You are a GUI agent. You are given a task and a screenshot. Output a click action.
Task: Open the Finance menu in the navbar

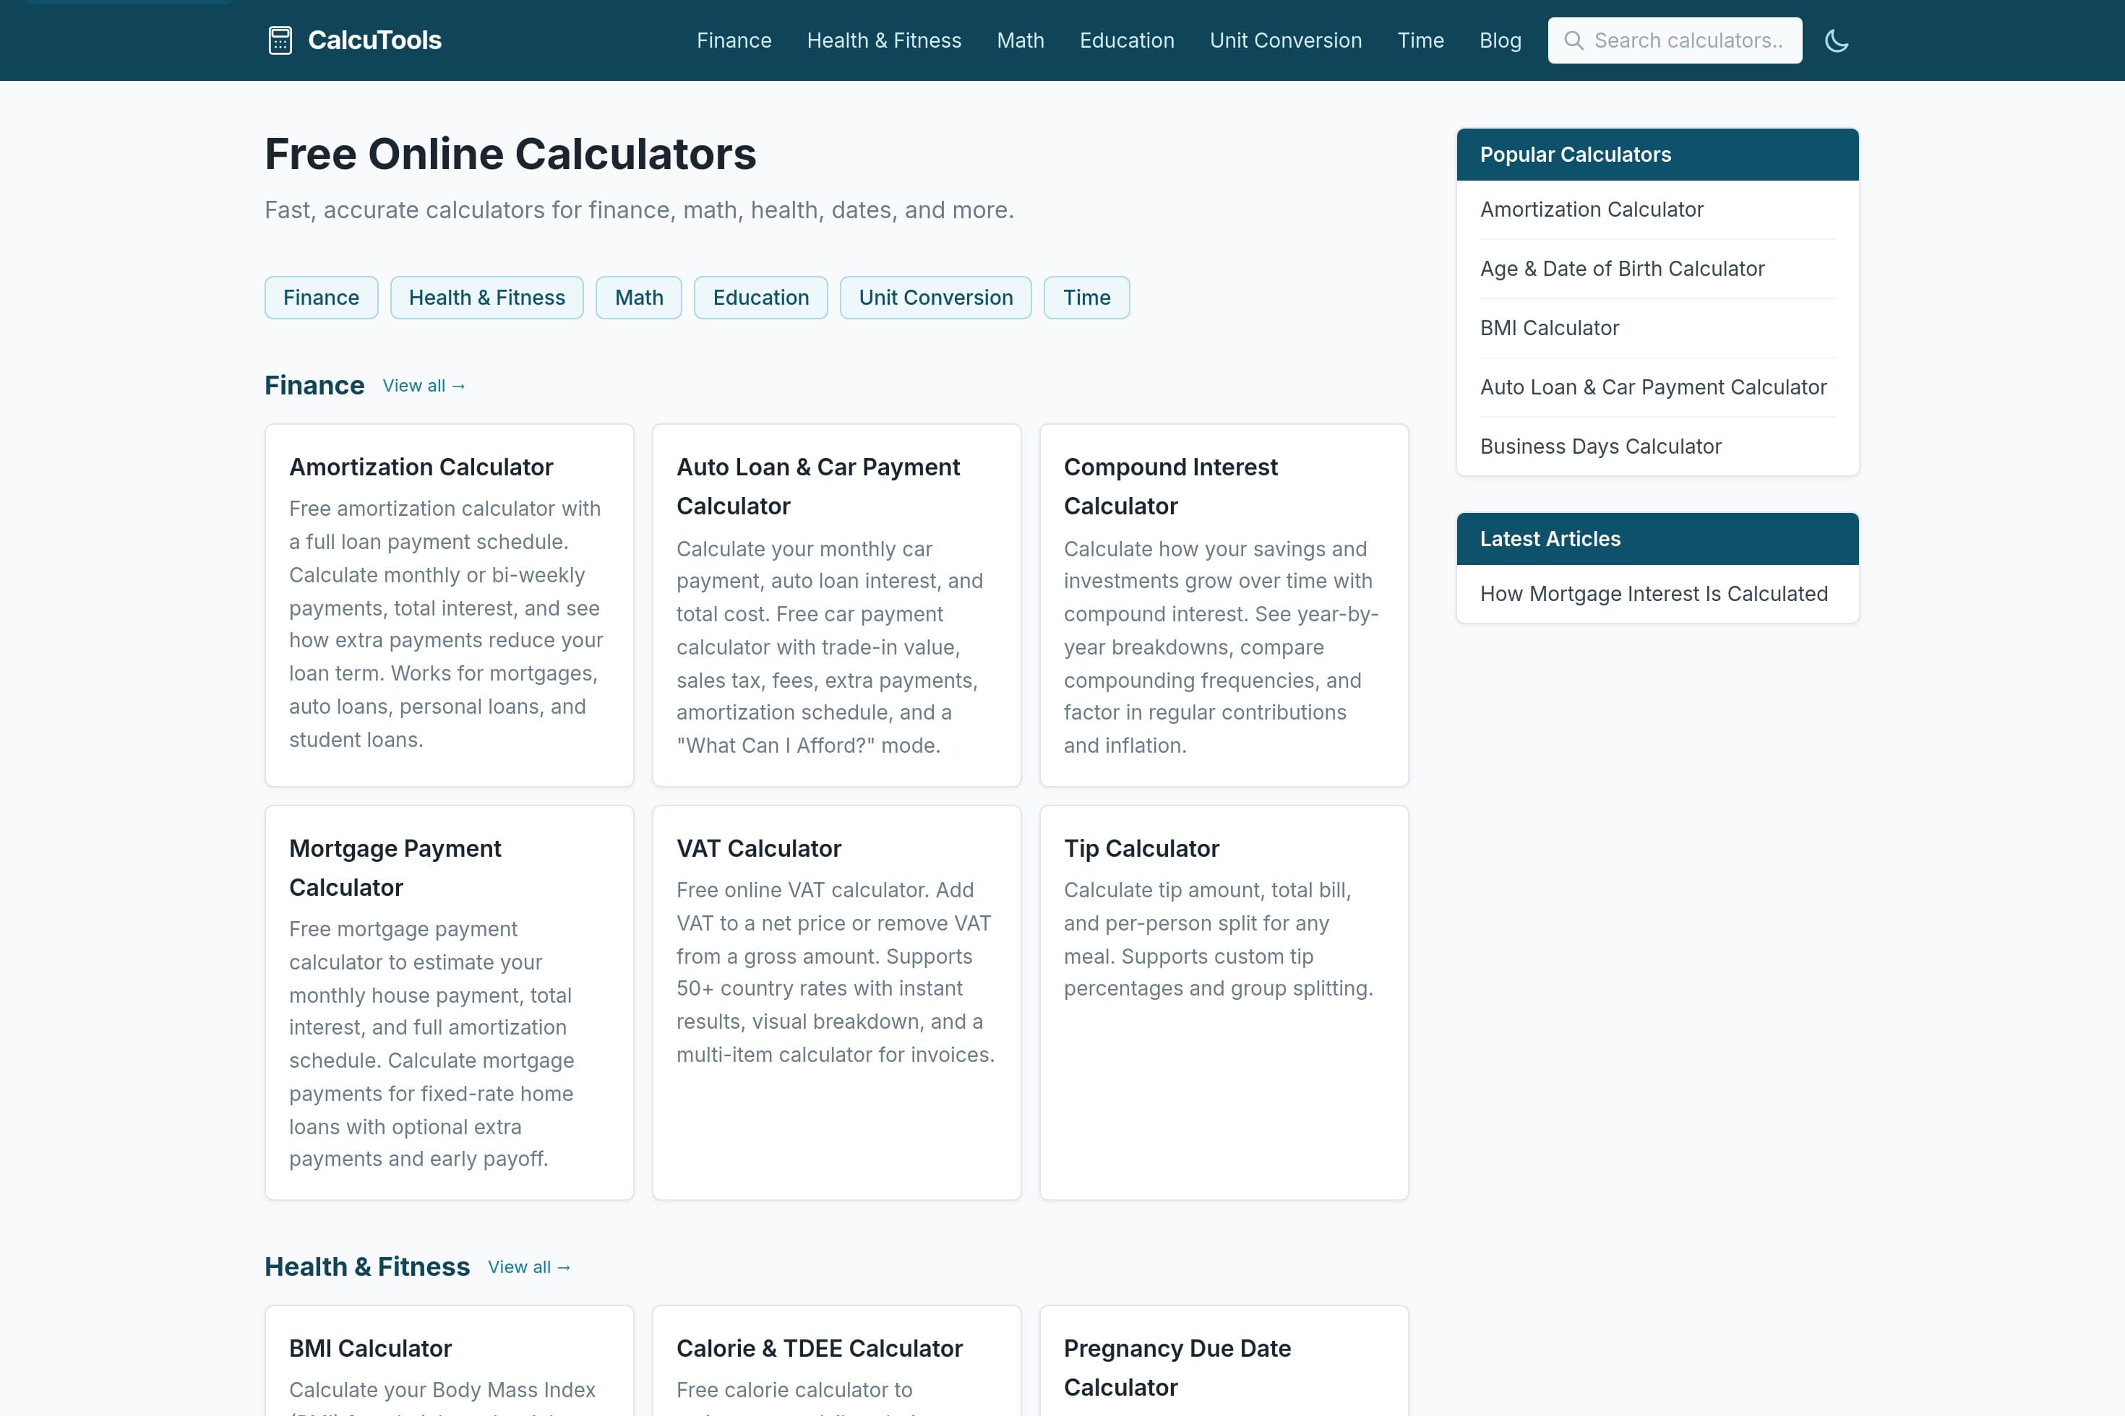(x=734, y=40)
